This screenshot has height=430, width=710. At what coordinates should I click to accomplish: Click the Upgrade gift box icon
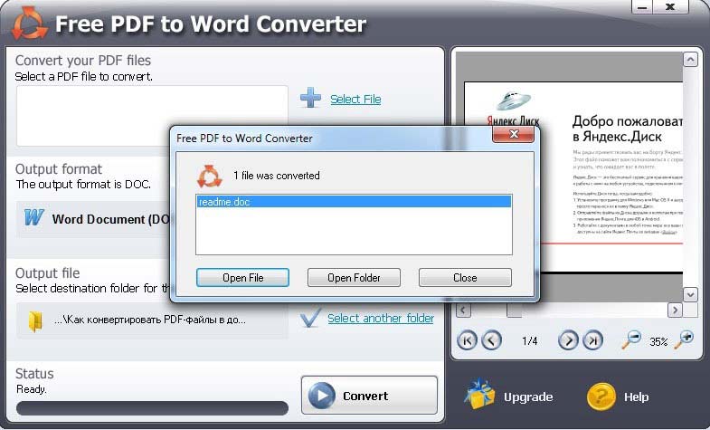pyautogui.click(x=479, y=393)
